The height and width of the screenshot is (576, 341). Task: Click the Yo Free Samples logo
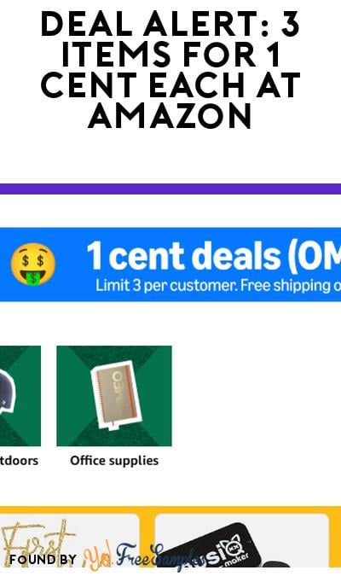[x=142, y=556]
